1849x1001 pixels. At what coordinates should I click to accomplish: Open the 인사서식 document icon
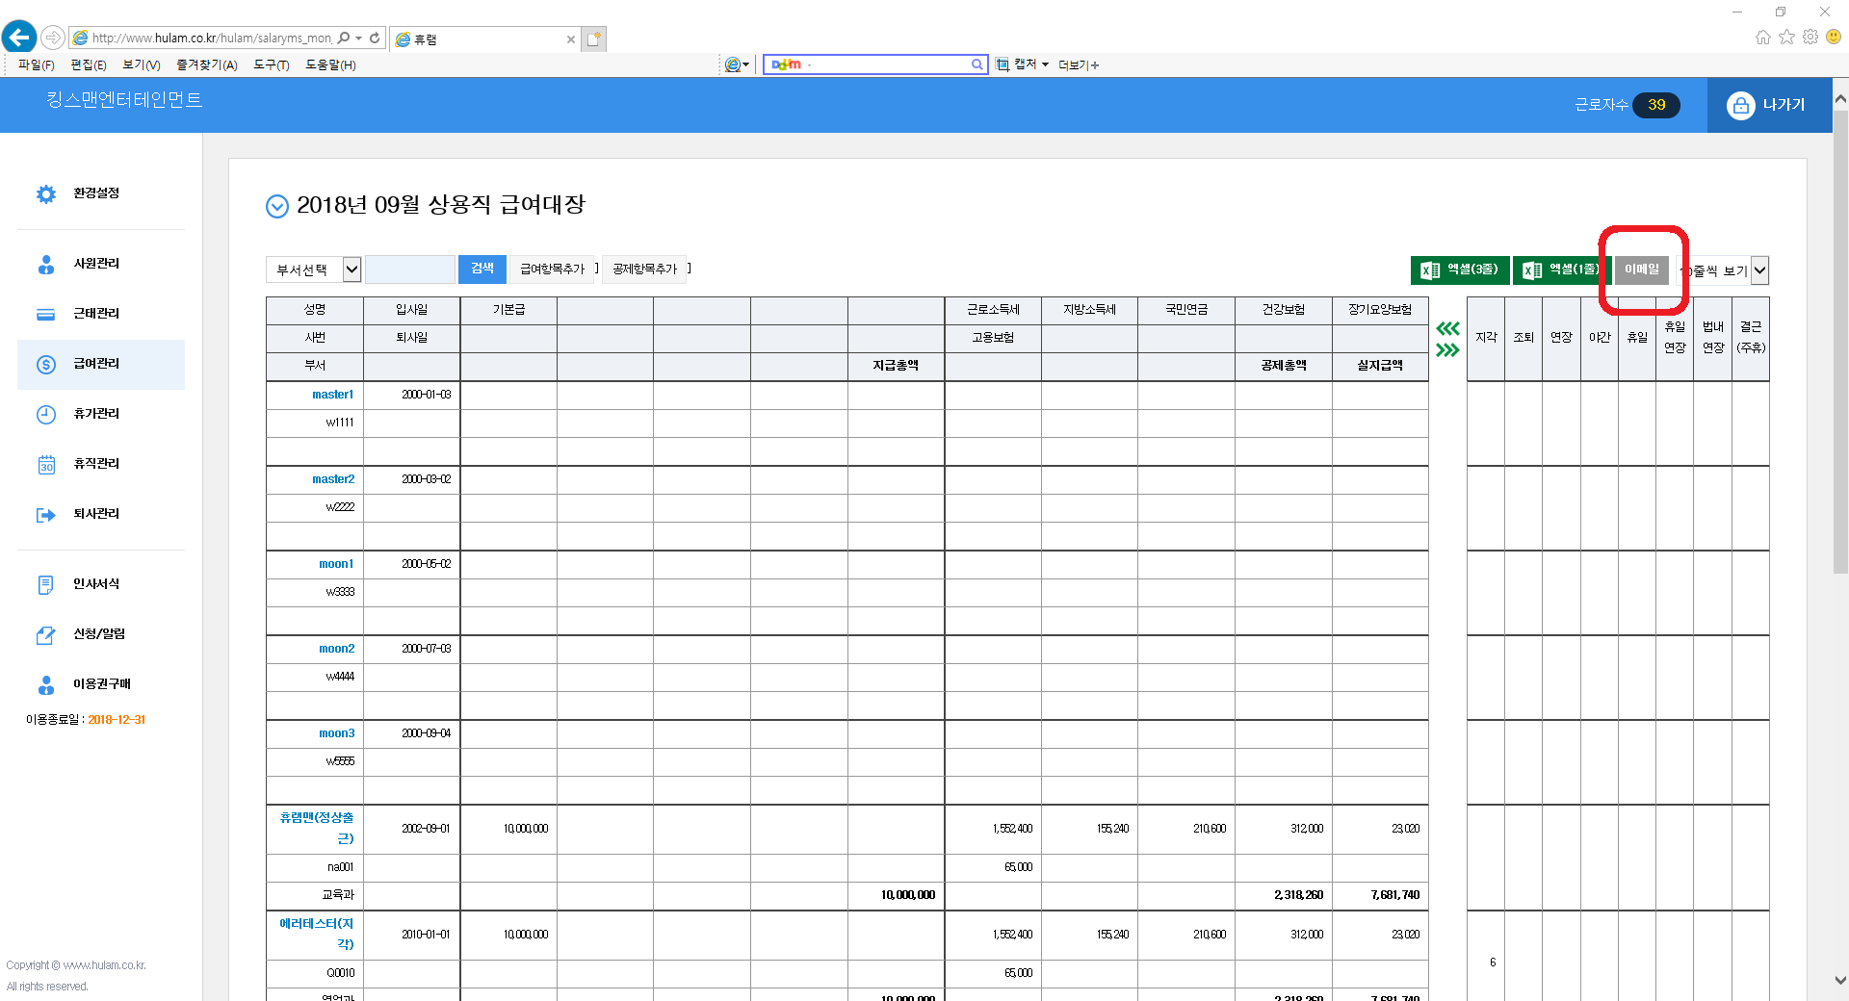tap(46, 585)
